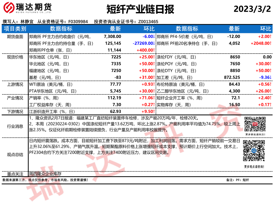Click the 上游情况 category cell
The image size is (274, 203).
15,84
